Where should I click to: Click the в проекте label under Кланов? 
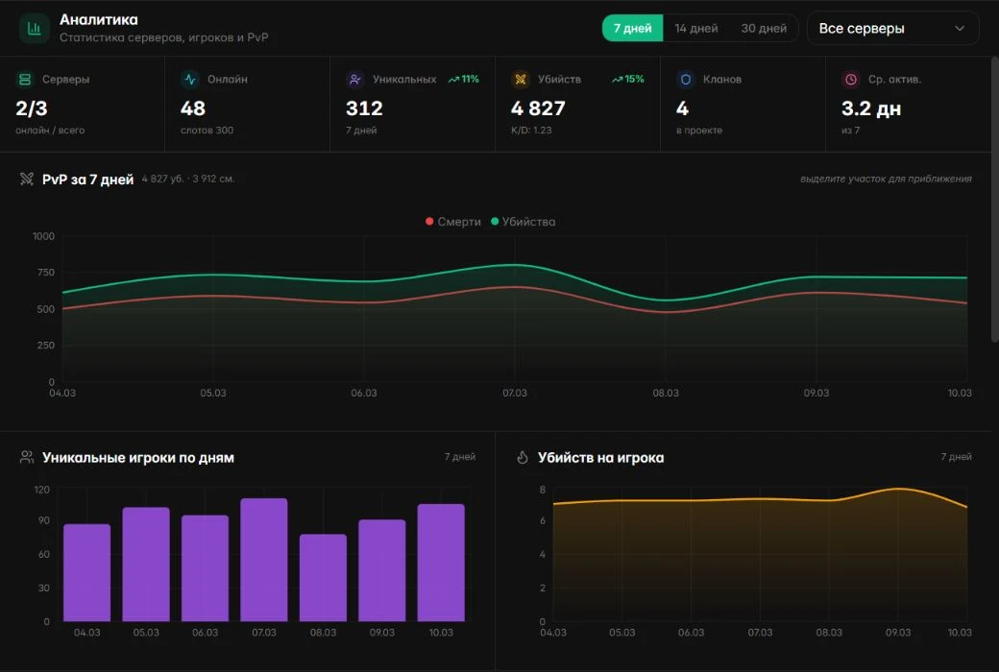[x=699, y=130]
